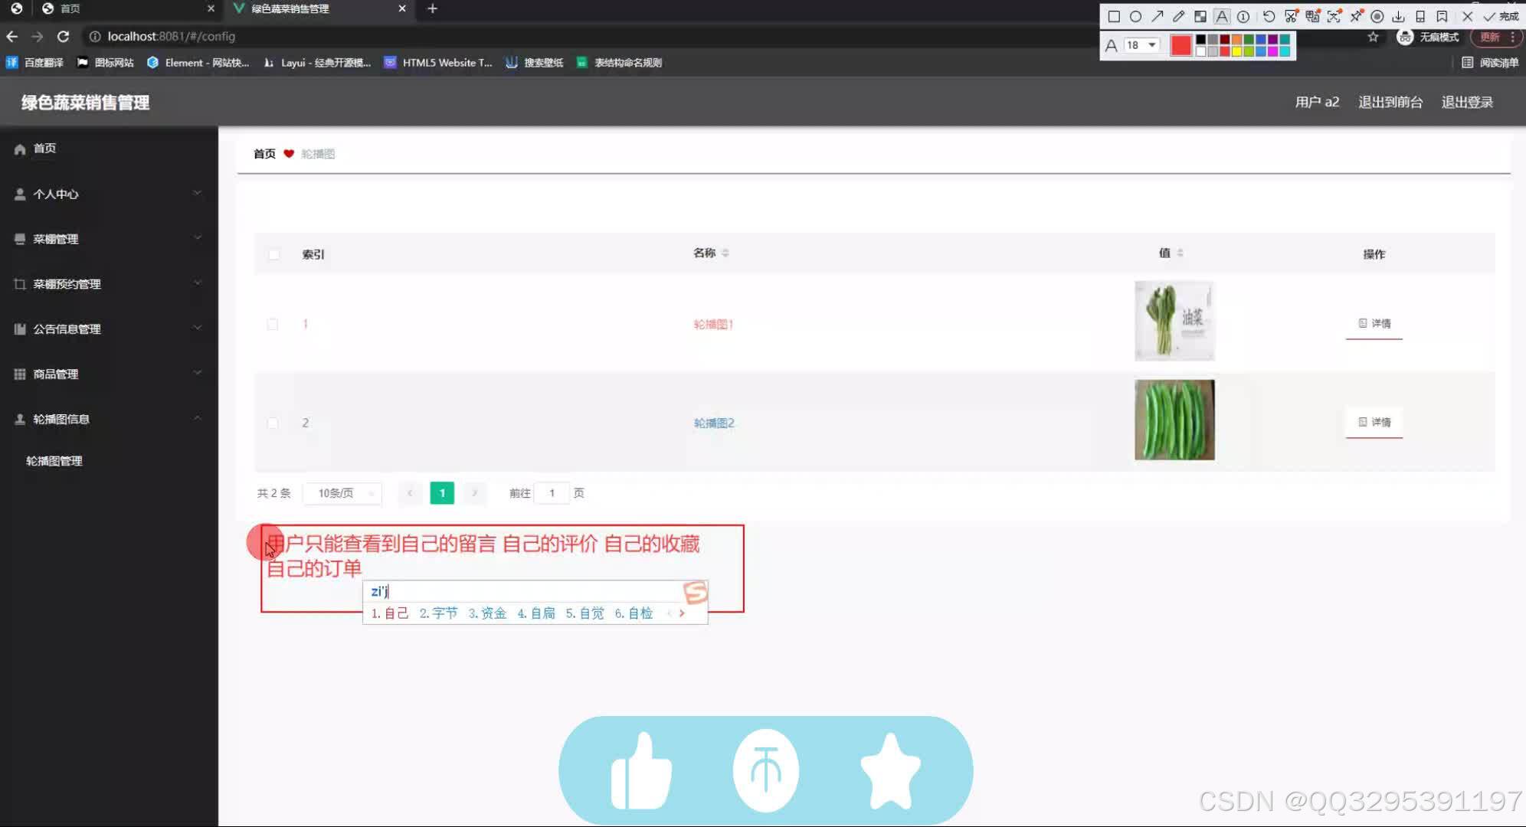This screenshot has width=1526, height=827.
Task: Pick the yellow color swatch
Action: pos(1236,51)
